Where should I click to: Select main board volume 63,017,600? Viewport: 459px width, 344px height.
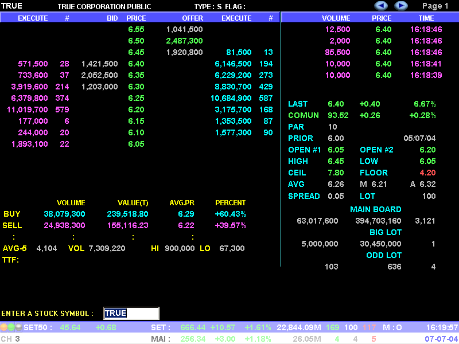click(x=317, y=221)
